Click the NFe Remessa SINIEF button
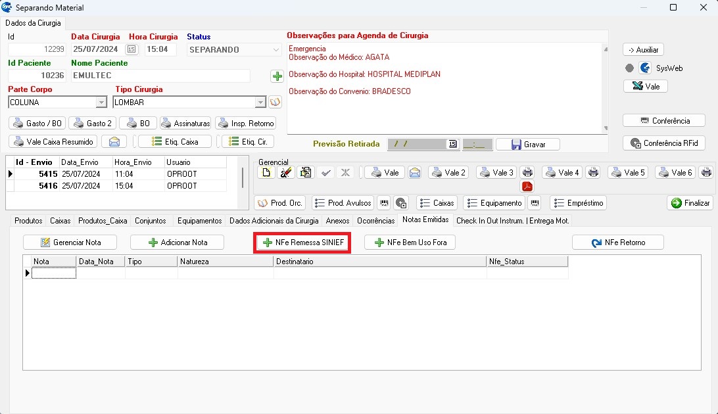 302,242
